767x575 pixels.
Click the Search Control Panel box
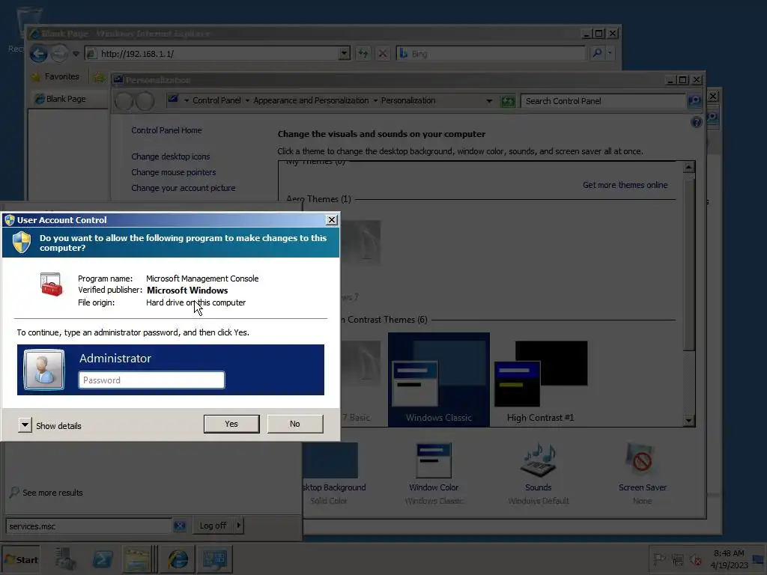(602, 101)
